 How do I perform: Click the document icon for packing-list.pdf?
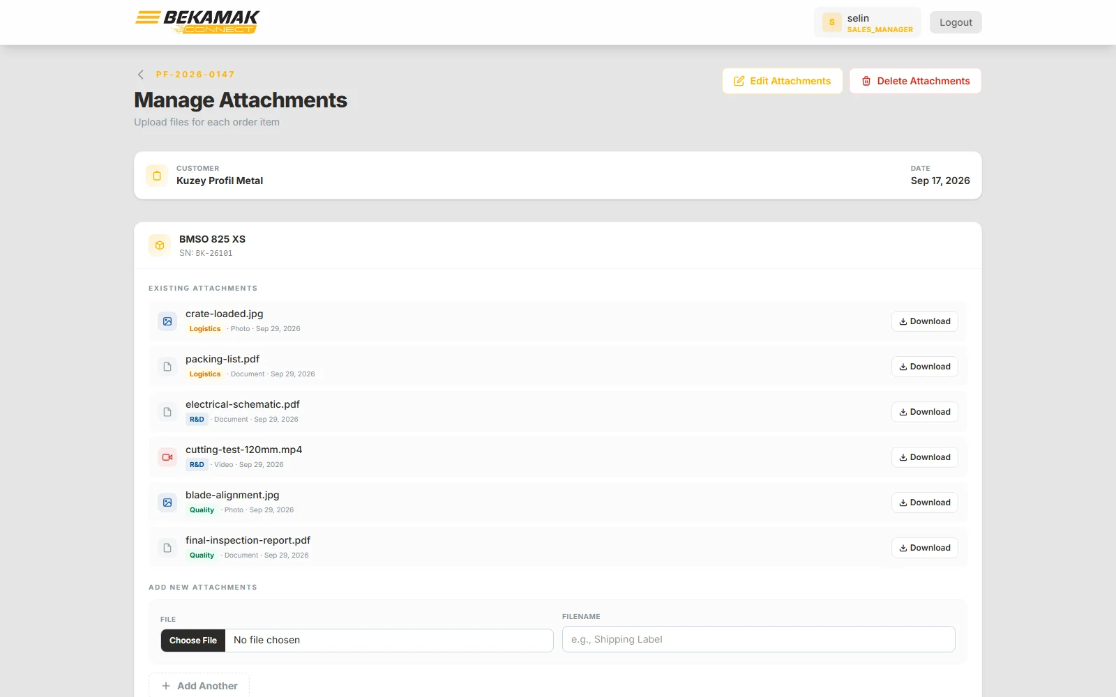click(167, 367)
